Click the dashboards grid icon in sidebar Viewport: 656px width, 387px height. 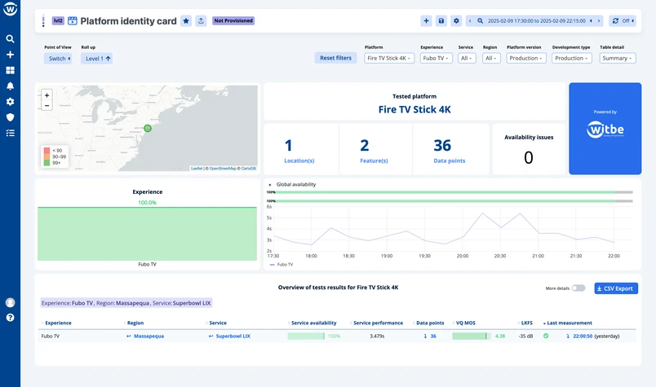click(10, 70)
